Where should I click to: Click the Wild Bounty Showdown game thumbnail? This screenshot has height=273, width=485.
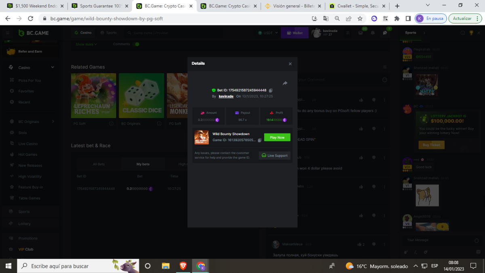[x=202, y=137]
